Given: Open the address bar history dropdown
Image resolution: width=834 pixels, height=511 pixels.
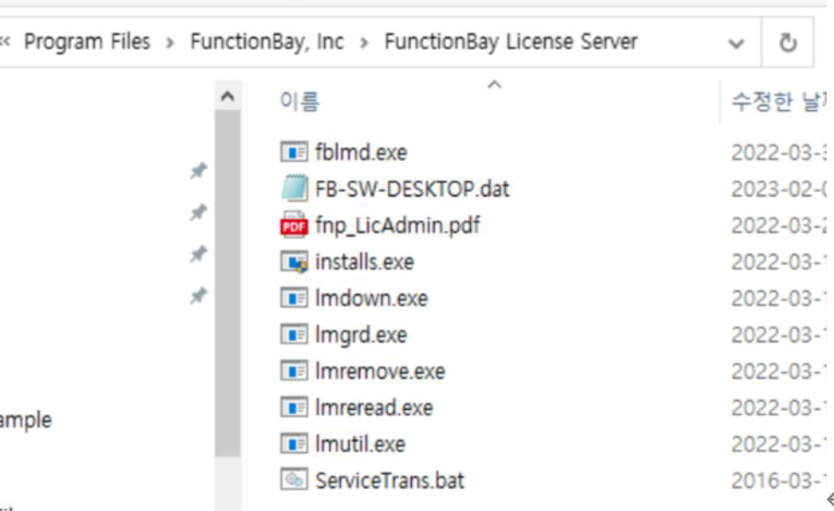Looking at the screenshot, I should click(x=736, y=43).
